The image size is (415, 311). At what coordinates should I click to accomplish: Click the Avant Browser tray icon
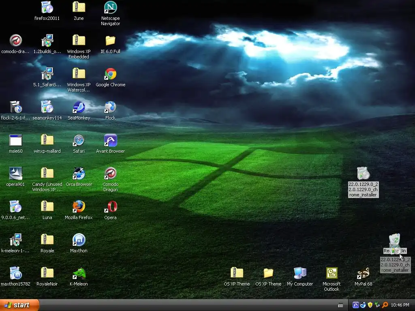click(355, 305)
